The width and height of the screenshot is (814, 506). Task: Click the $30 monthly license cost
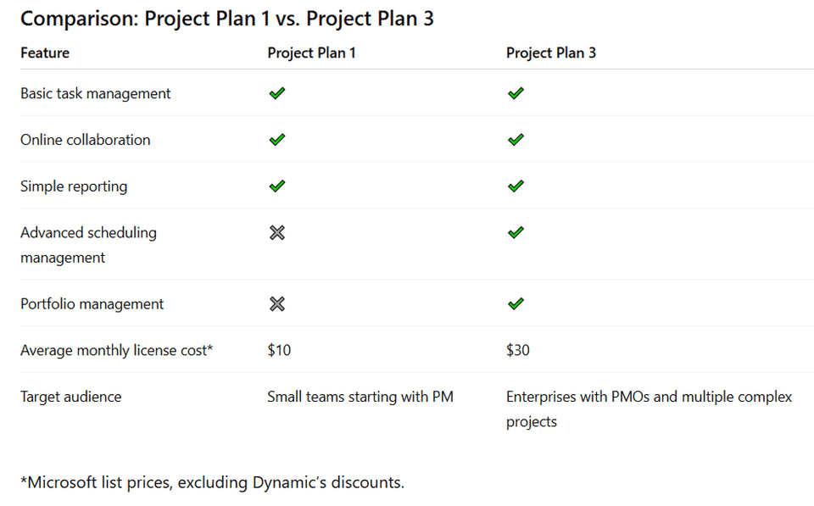pyautogui.click(x=518, y=349)
